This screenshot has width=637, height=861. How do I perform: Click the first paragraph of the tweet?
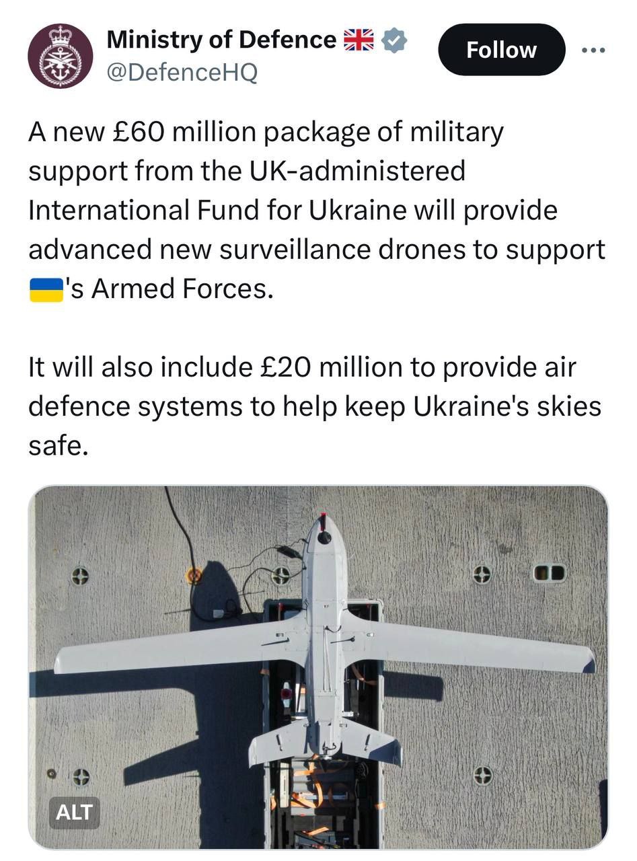316,211
